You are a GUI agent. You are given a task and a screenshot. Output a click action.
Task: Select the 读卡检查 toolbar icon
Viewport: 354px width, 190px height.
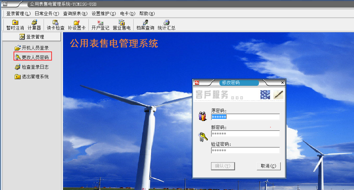[x=55, y=25]
